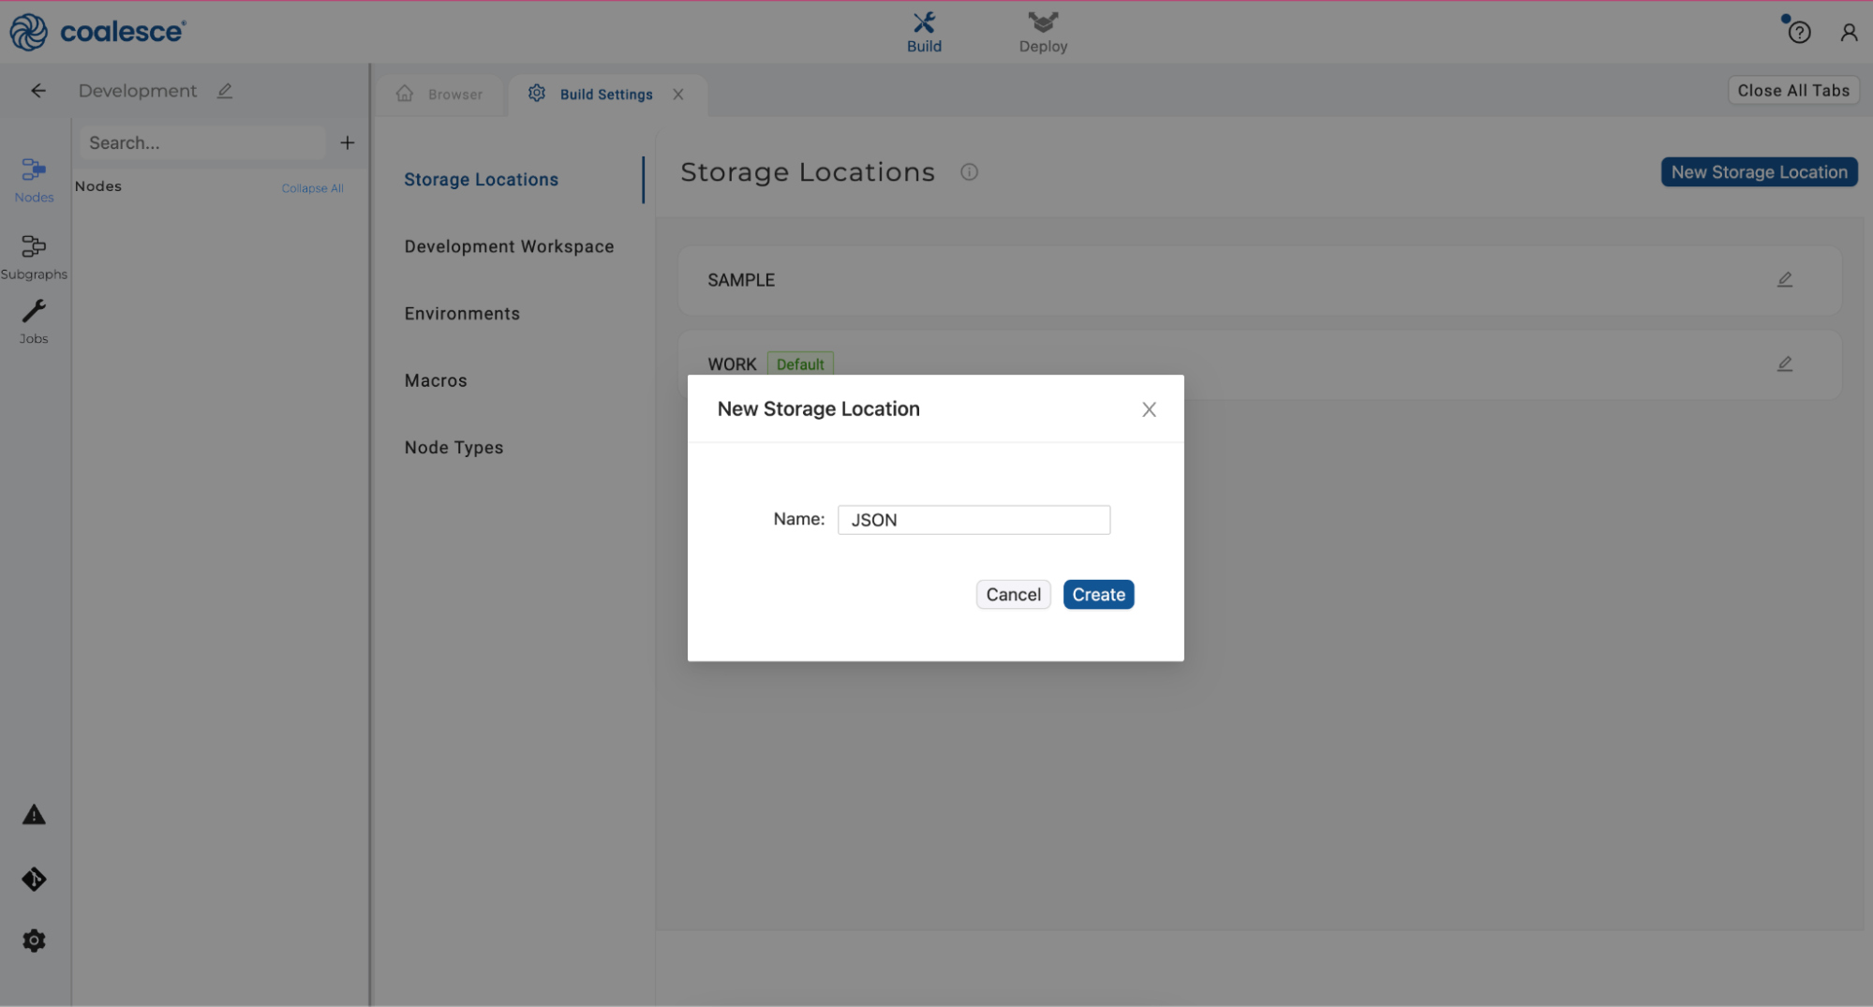Open the Jobs panel
Screen dimensions: 1873x1007
point(34,320)
